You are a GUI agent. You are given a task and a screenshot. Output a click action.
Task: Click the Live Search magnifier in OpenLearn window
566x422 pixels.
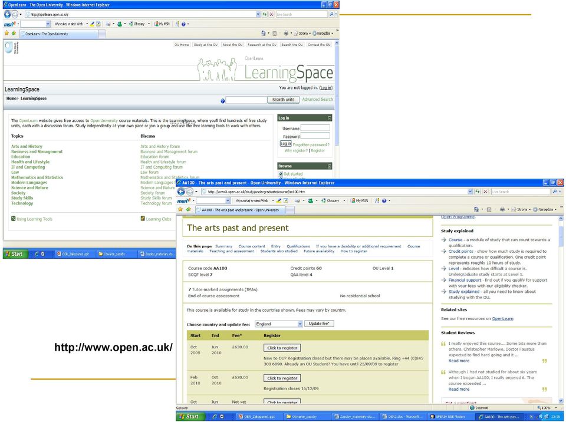point(331,14)
